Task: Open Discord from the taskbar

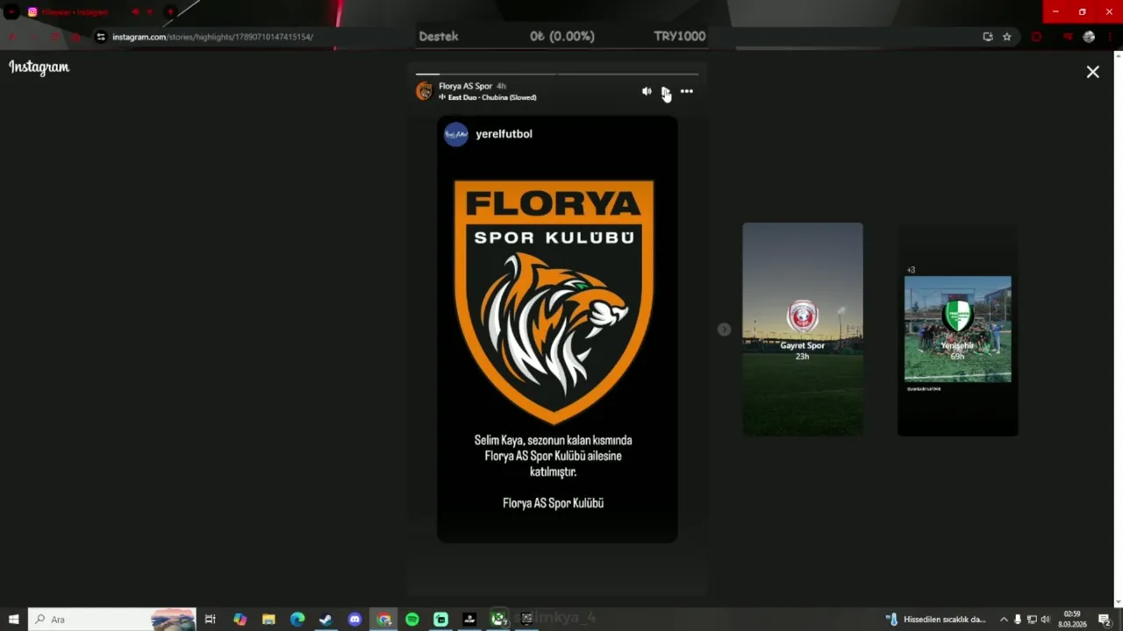Action: tap(354, 619)
